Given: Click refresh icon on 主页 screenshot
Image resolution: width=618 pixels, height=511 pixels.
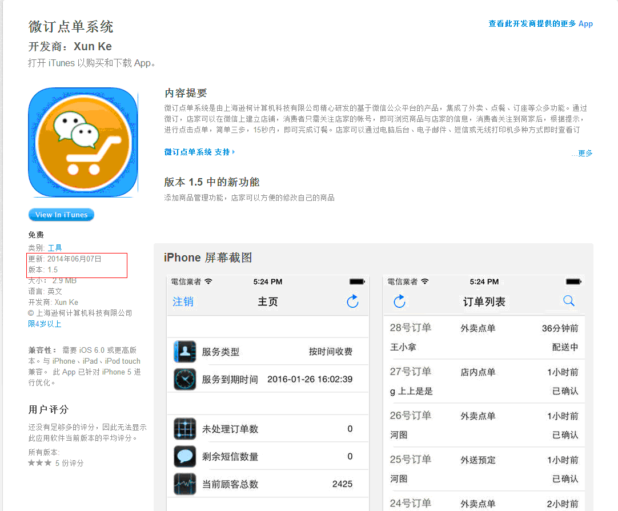Looking at the screenshot, I should (x=352, y=301).
